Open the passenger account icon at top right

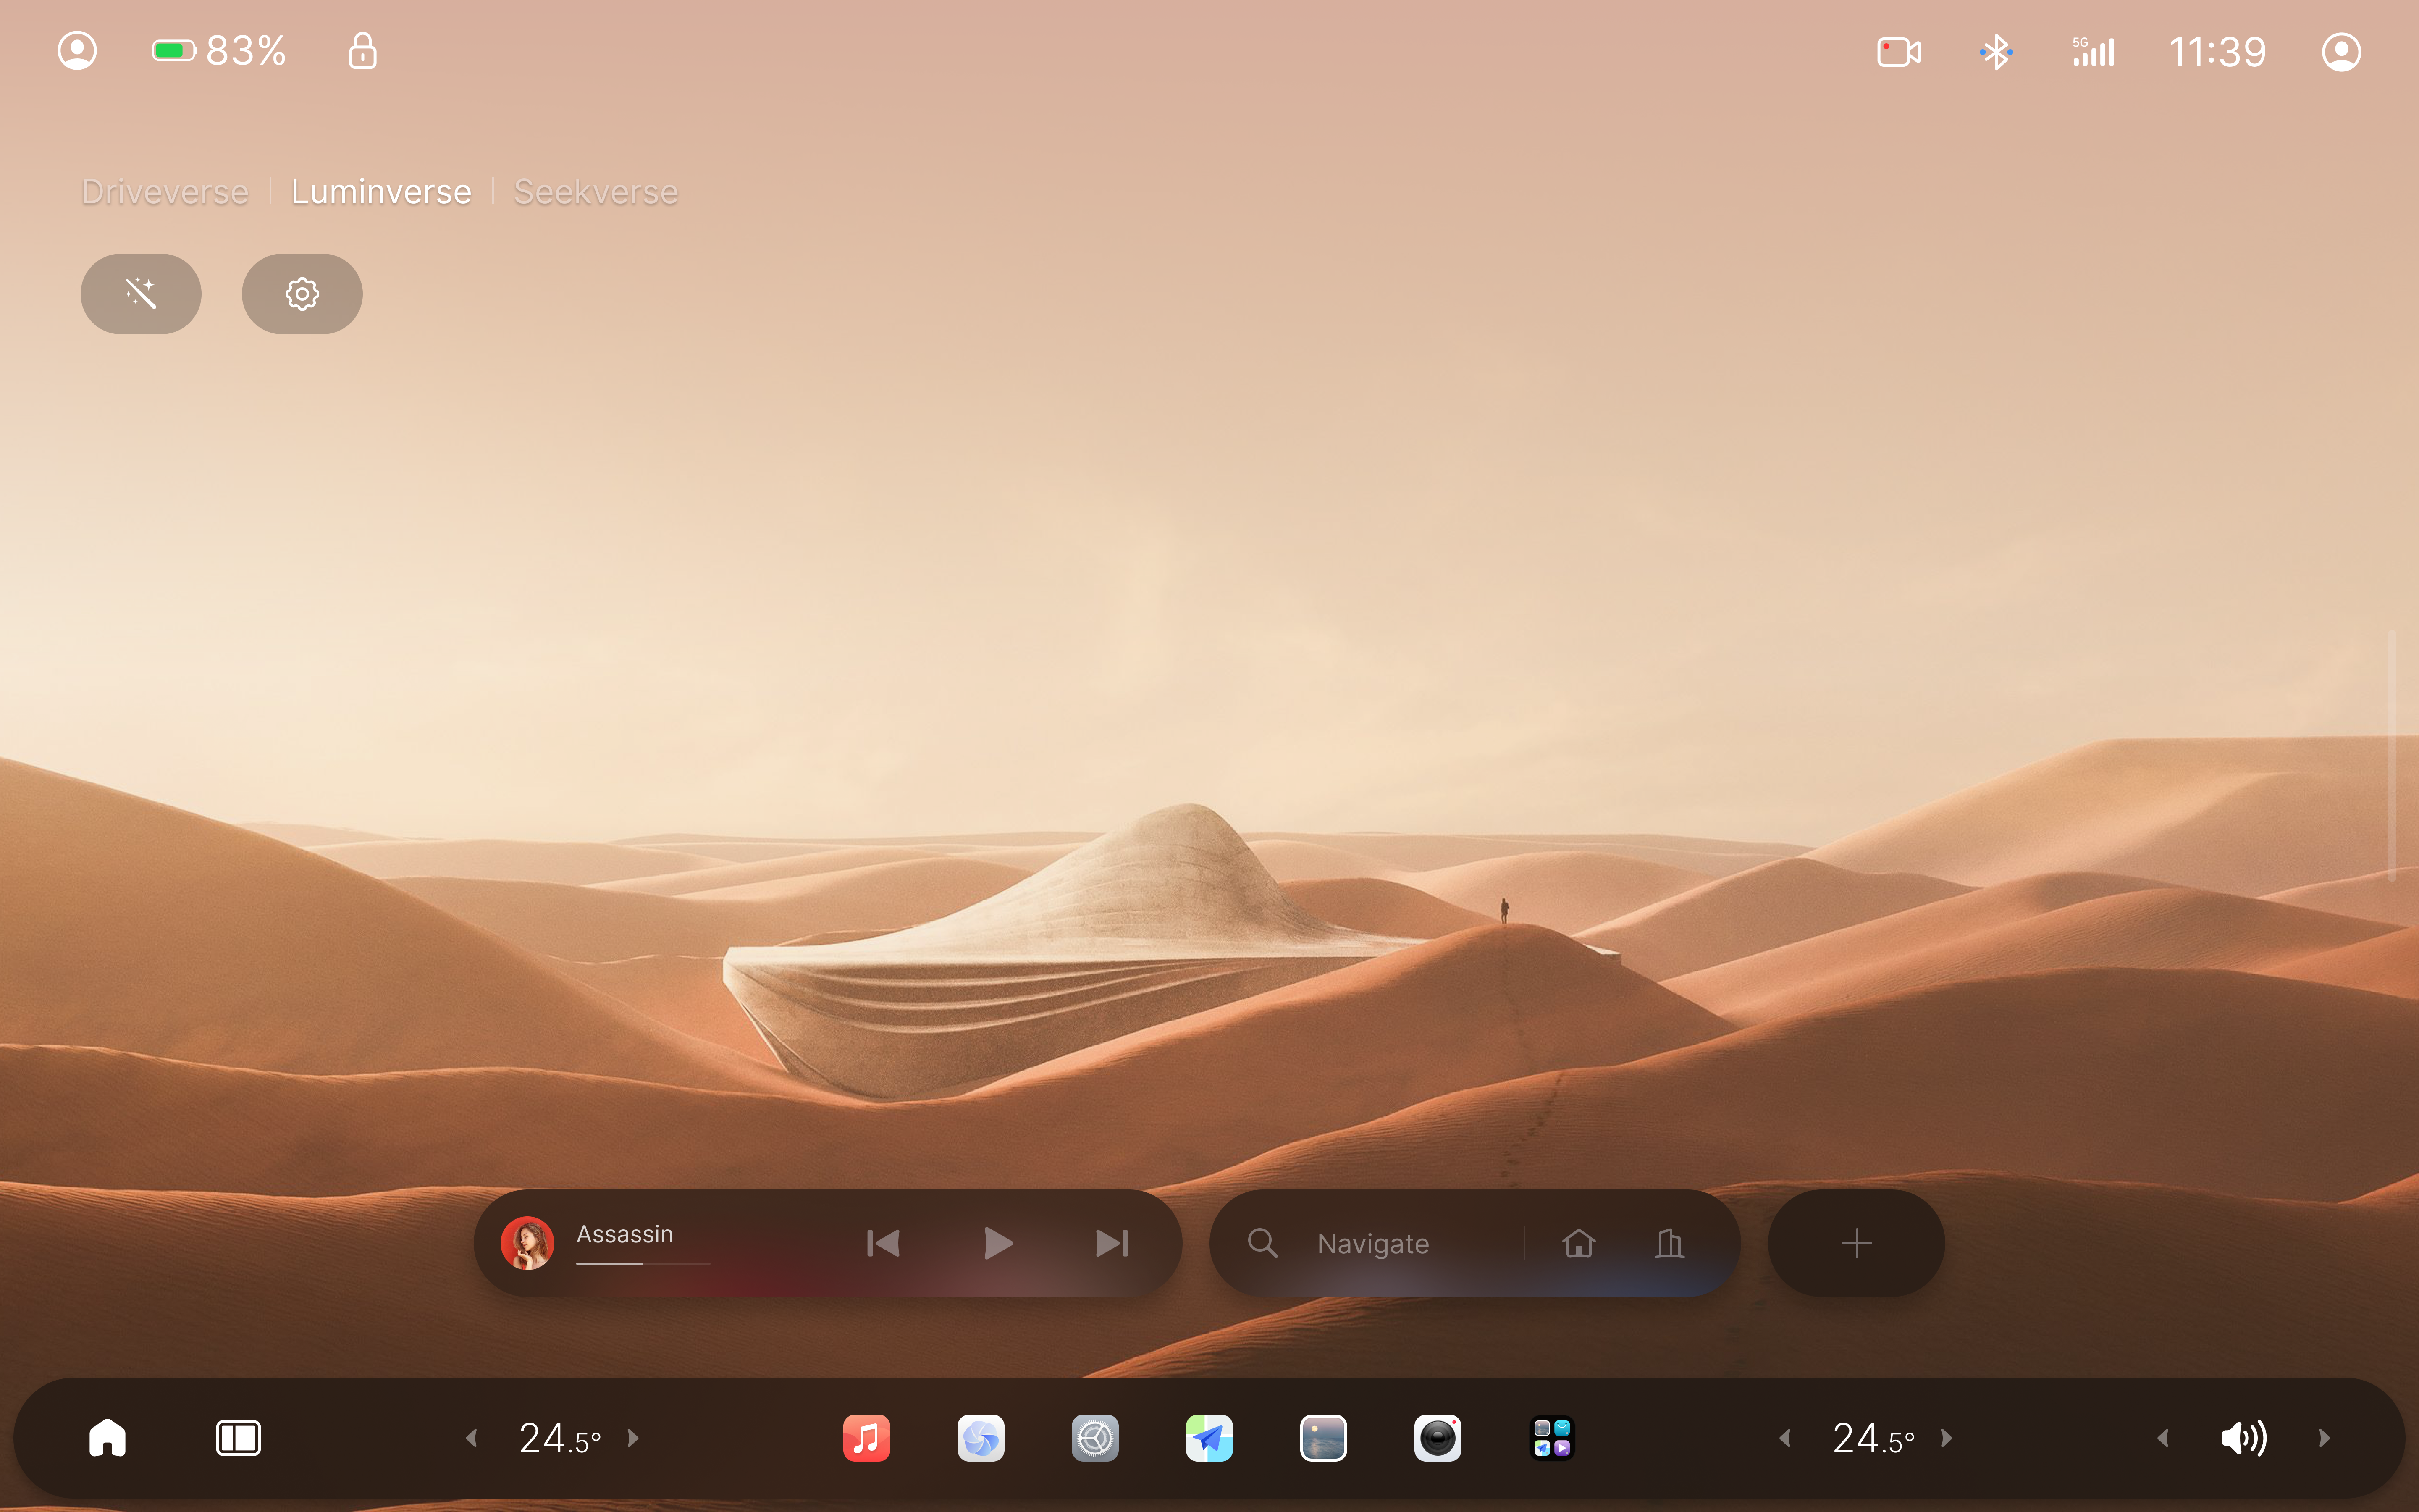click(x=2341, y=52)
